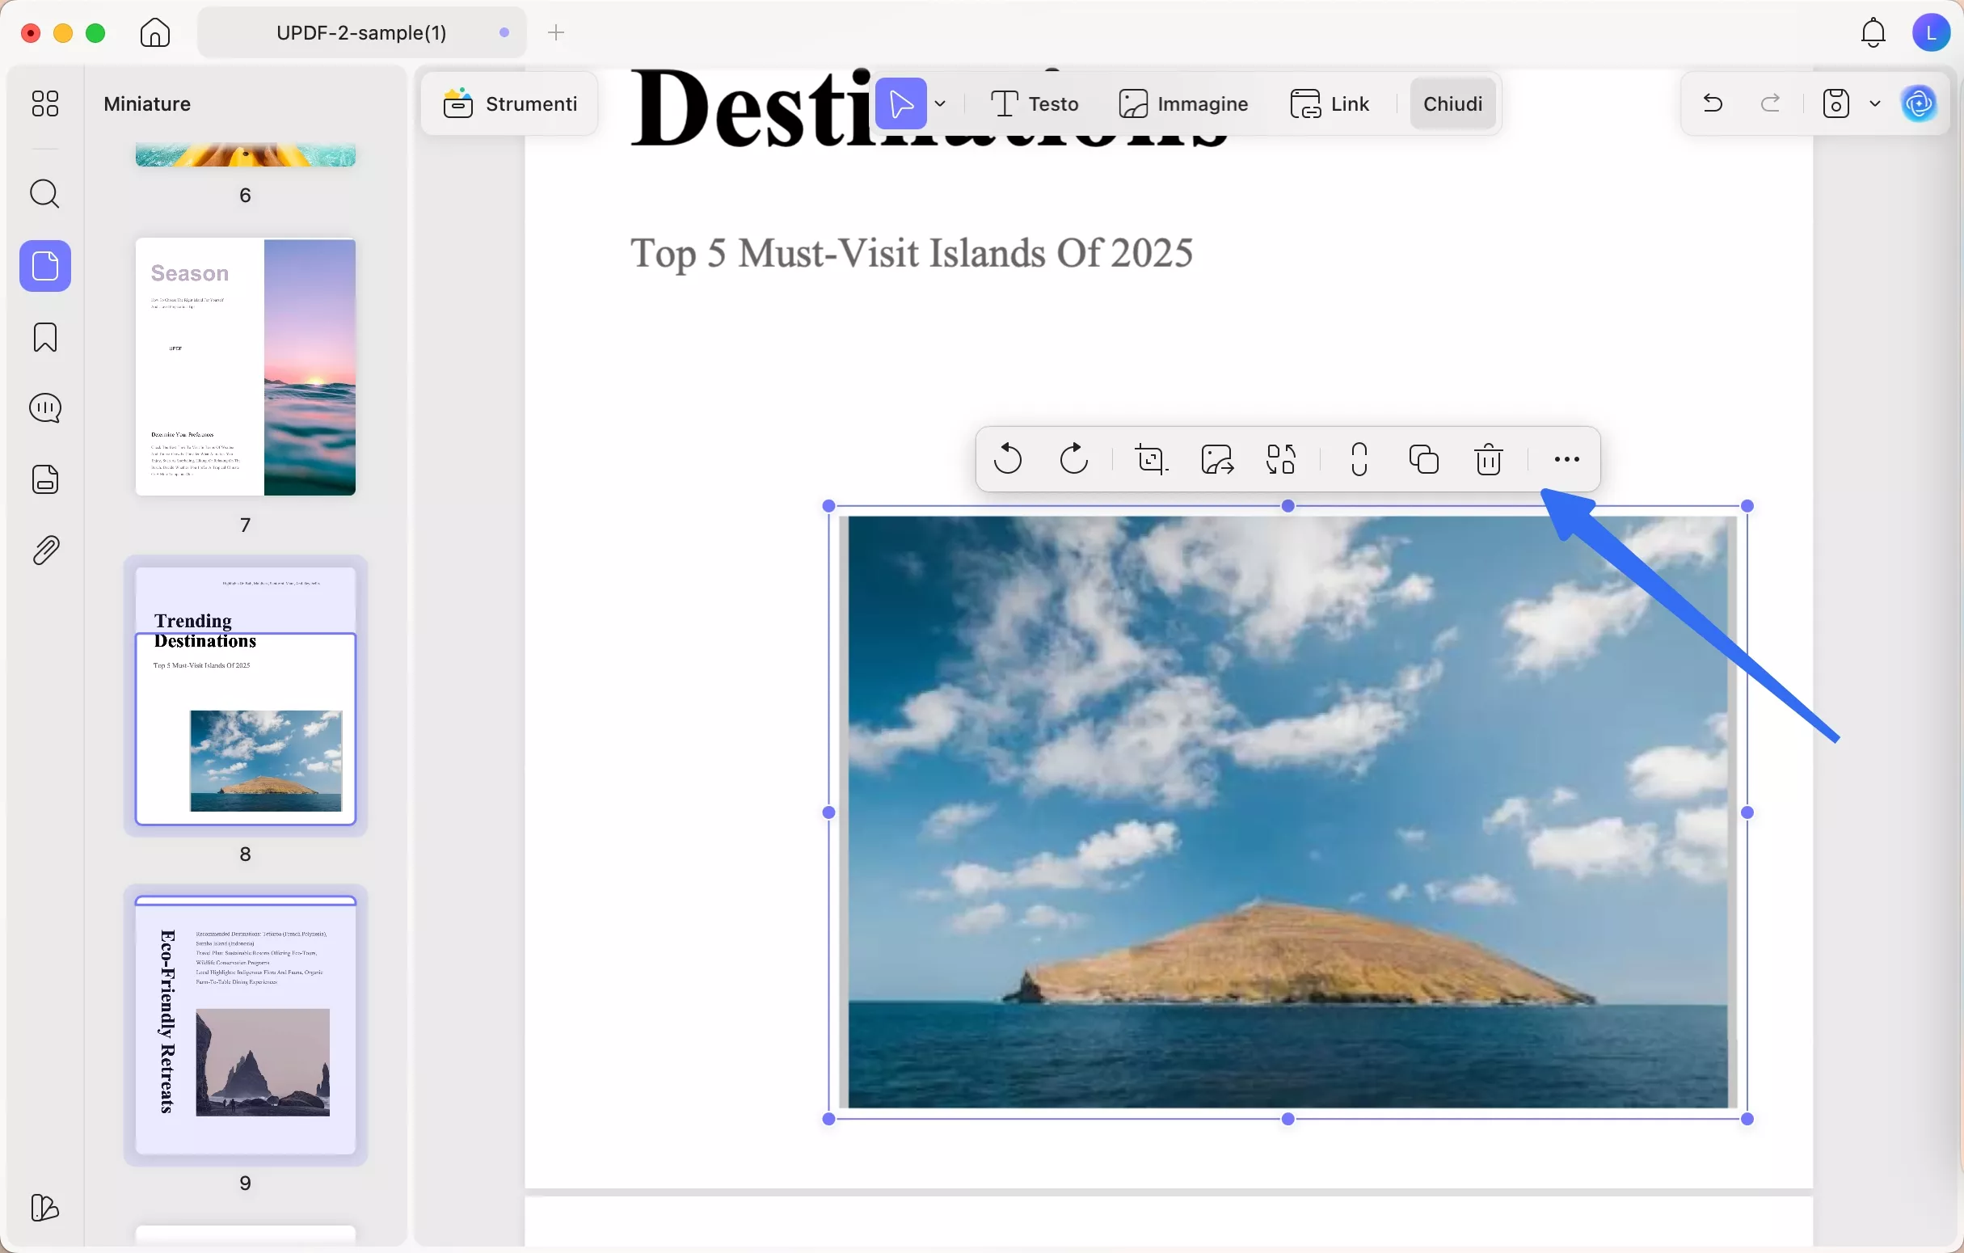Open the three-dots more options menu

coord(1566,459)
